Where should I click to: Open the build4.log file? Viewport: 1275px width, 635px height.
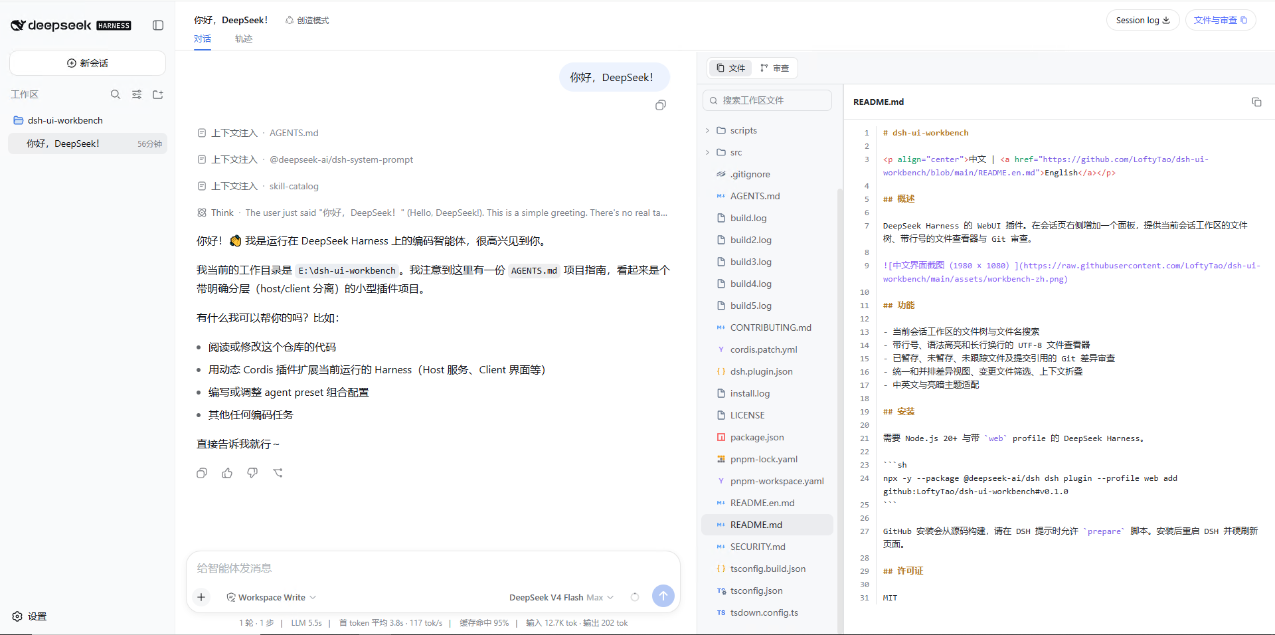767,284
